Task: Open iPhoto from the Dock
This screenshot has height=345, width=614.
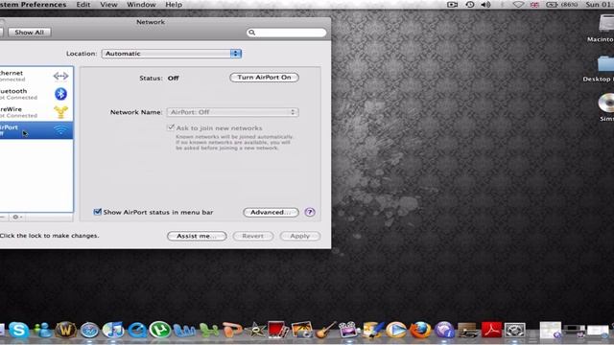Action: coord(301,330)
